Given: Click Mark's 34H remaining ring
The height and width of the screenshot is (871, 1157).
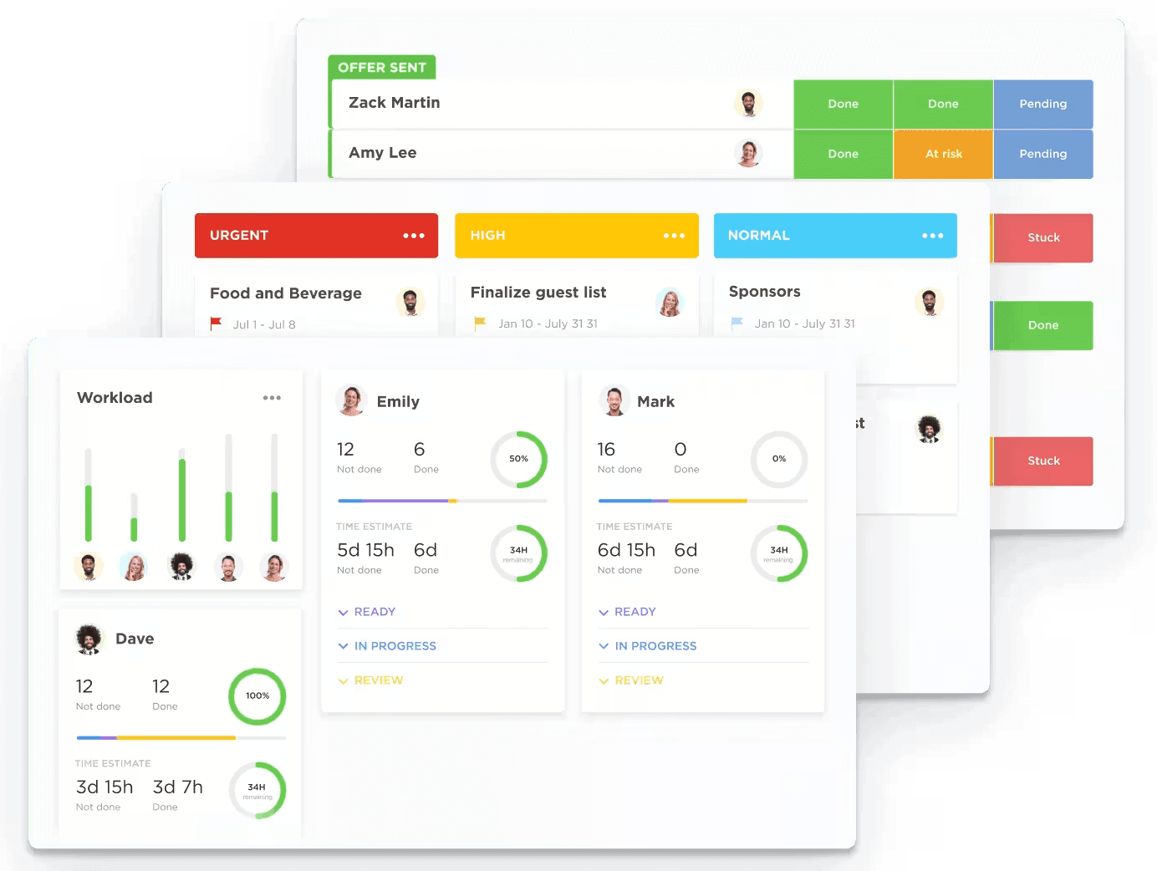Looking at the screenshot, I should (779, 553).
